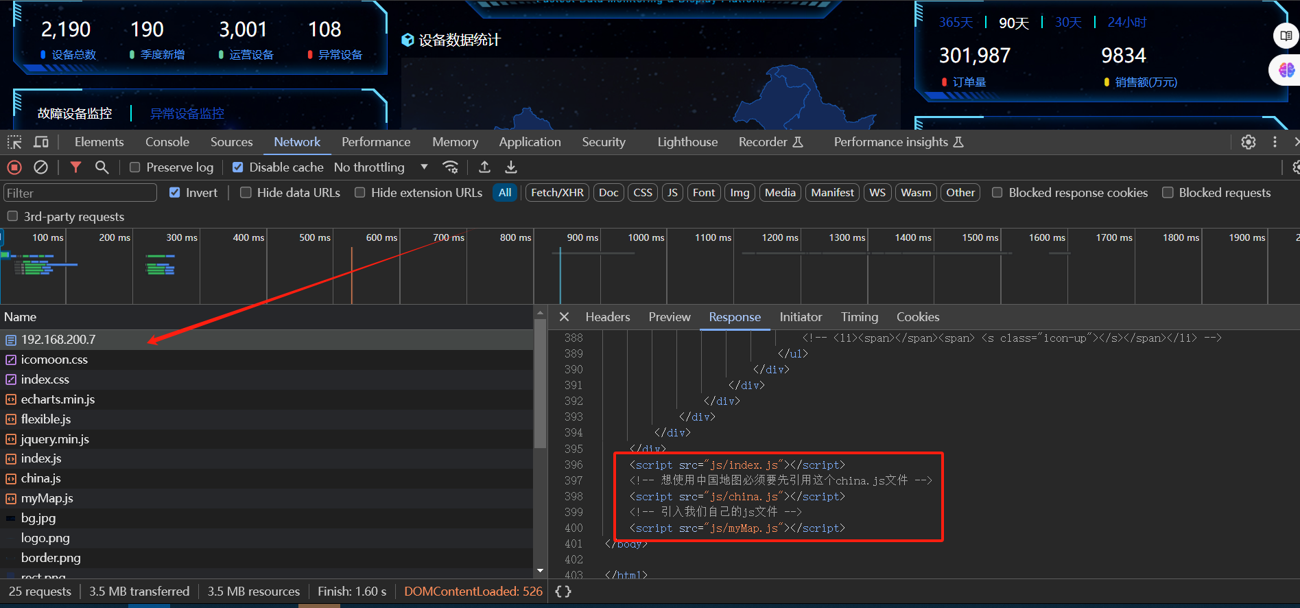This screenshot has width=1300, height=608.
Task: Check Hide data URLs
Action: [x=246, y=193]
